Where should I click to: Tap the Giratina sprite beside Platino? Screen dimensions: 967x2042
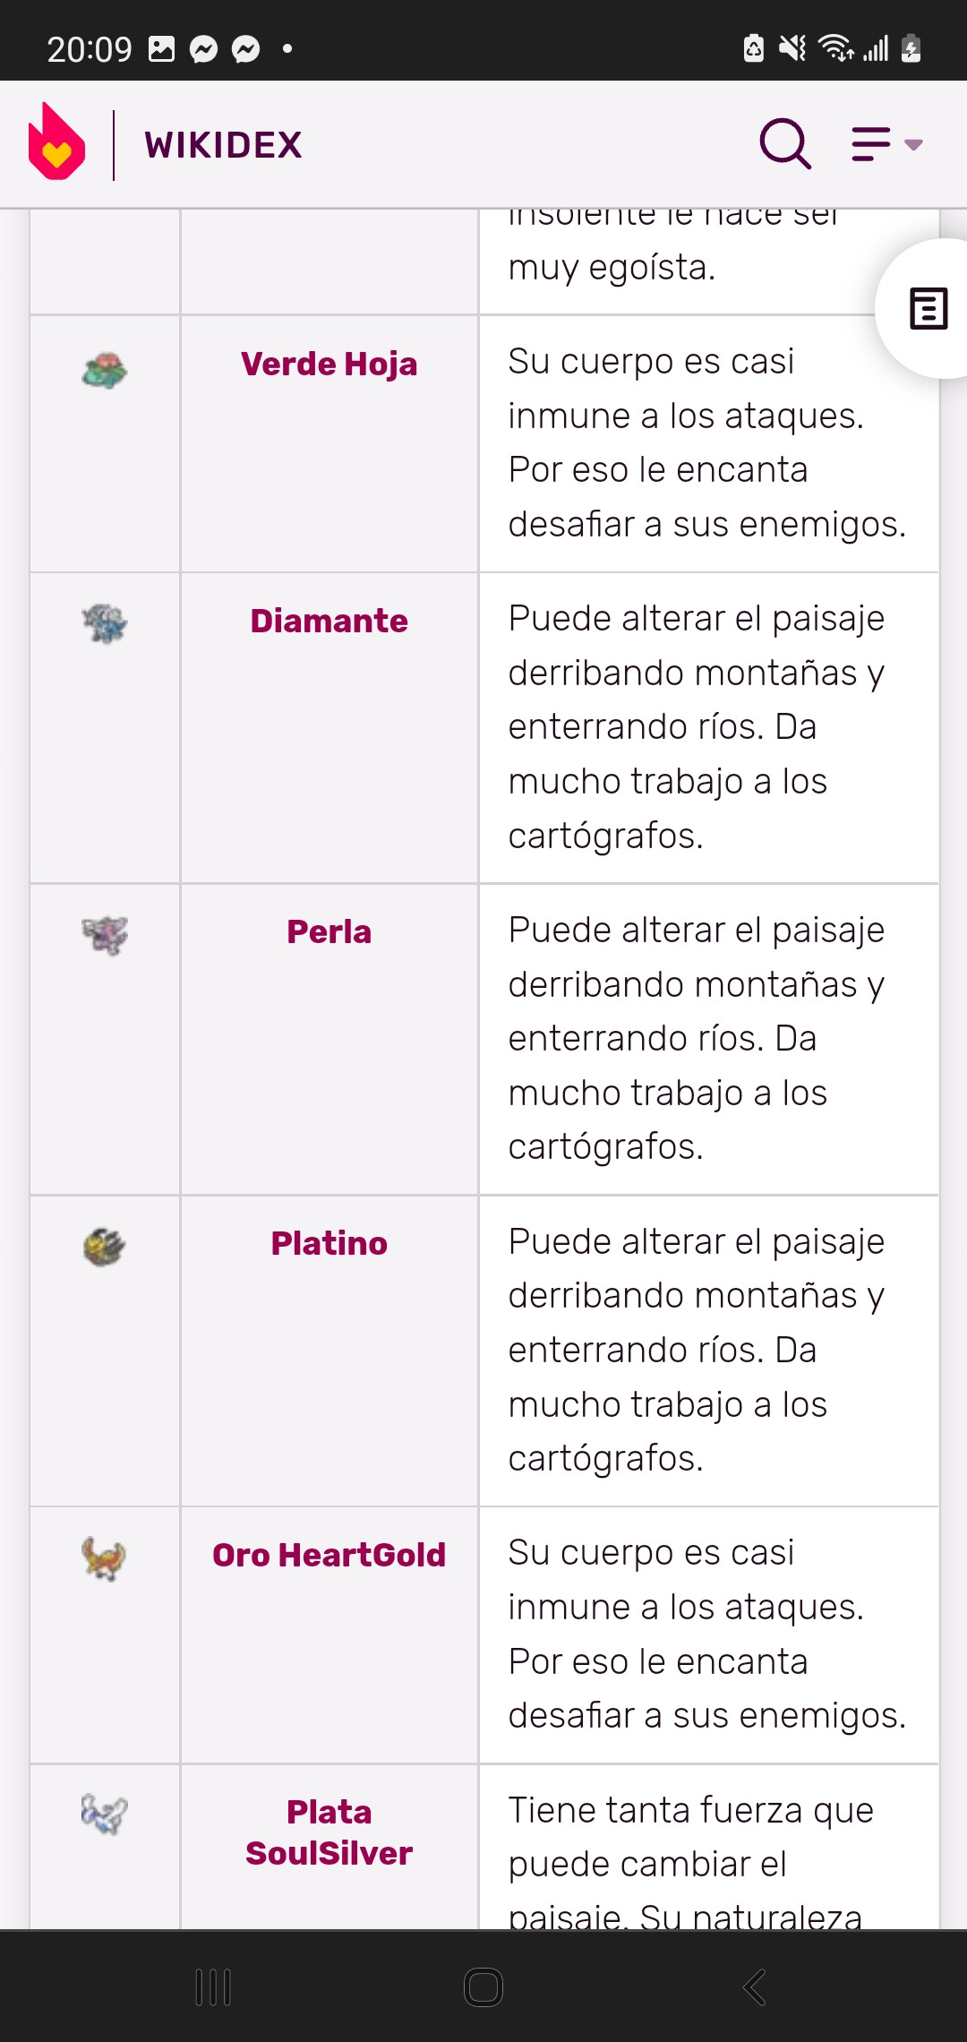coord(105,1247)
